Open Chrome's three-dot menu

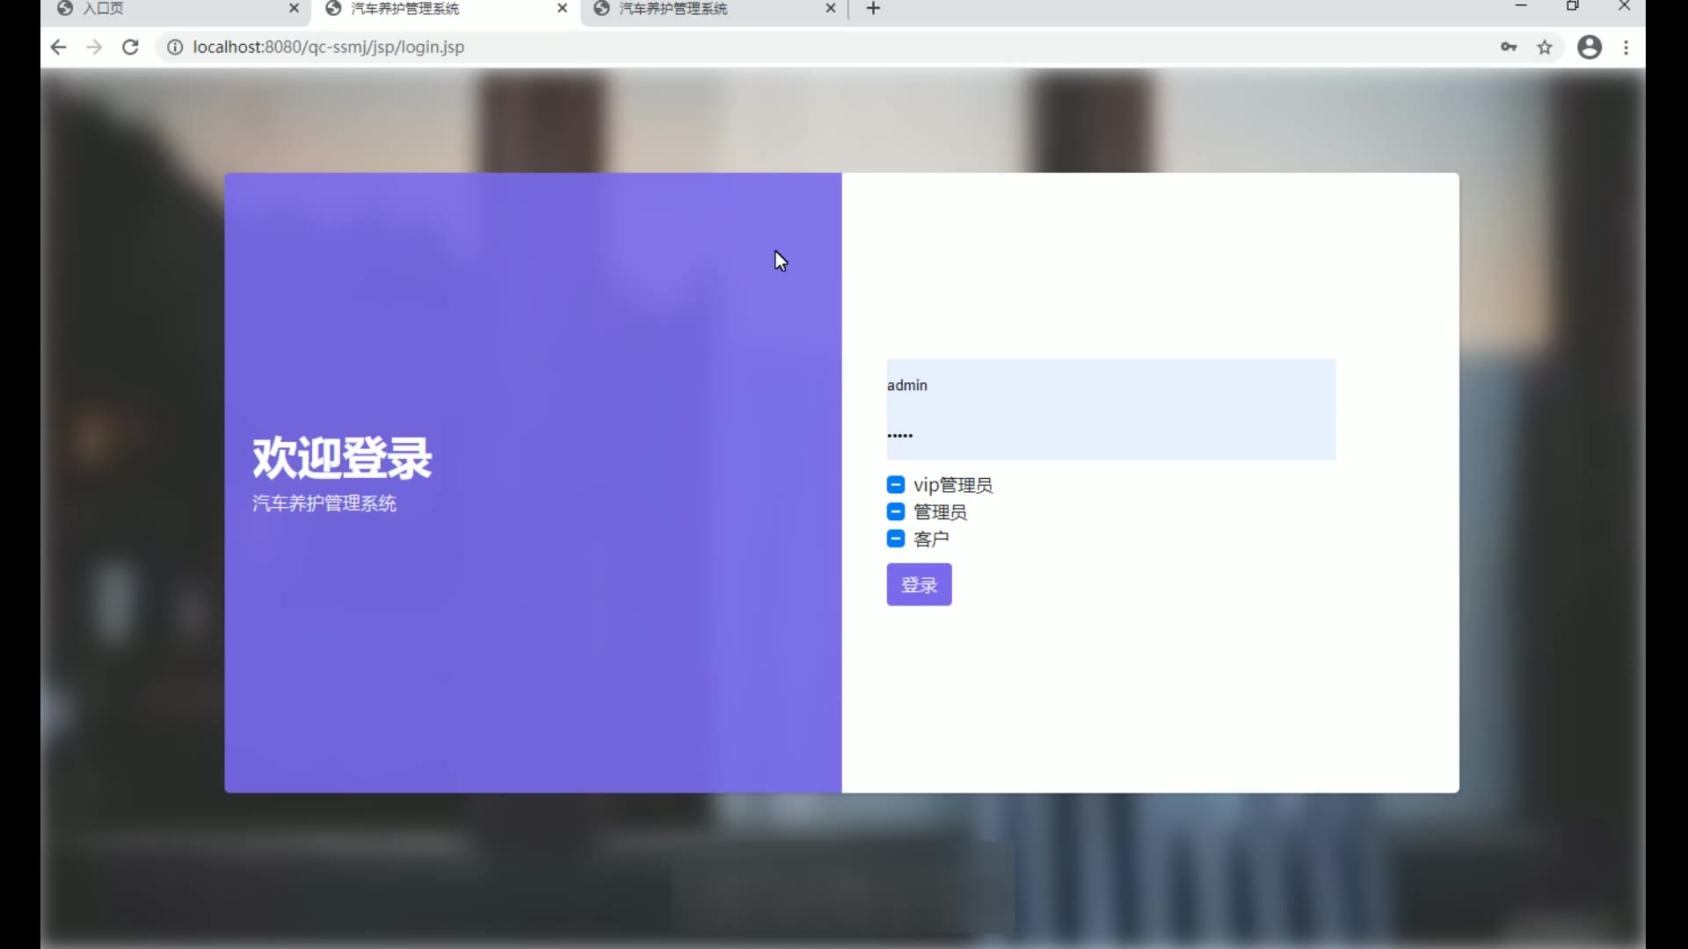pyautogui.click(x=1626, y=47)
